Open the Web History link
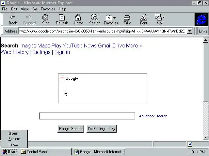209x156 pixels. tap(14, 52)
